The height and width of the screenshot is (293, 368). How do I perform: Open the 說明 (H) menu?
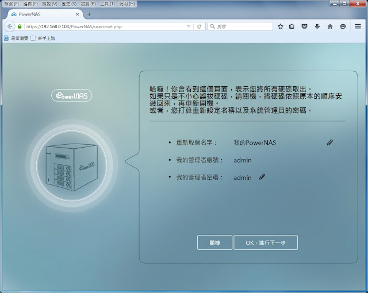point(127,4)
